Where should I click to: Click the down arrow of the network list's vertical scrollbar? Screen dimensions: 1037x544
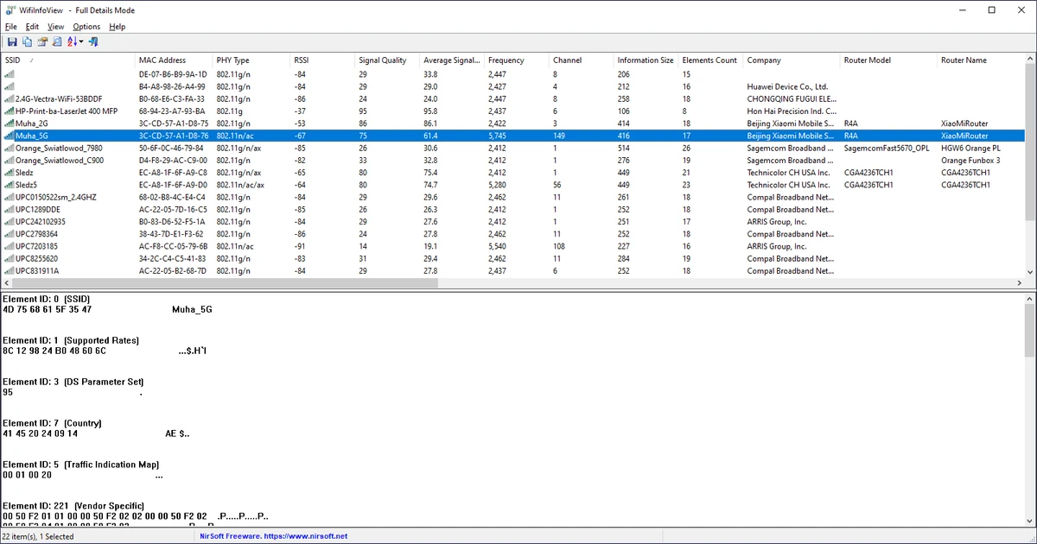(x=1030, y=272)
